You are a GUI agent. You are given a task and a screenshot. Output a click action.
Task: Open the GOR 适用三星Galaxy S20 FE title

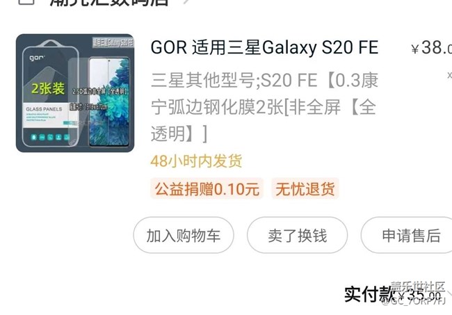tap(264, 47)
